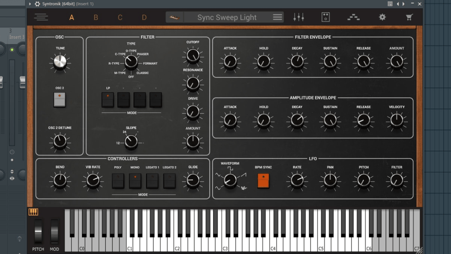Click the LFO Waveform selector knob
Viewport: 451px width, 254px height.
pyautogui.click(x=230, y=180)
